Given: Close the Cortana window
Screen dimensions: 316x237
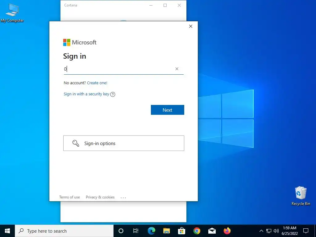Looking at the screenshot, I should (x=179, y=5).
